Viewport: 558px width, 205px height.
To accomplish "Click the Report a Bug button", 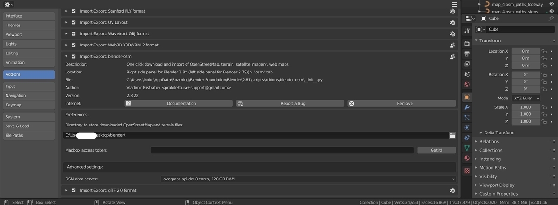I will (x=290, y=103).
